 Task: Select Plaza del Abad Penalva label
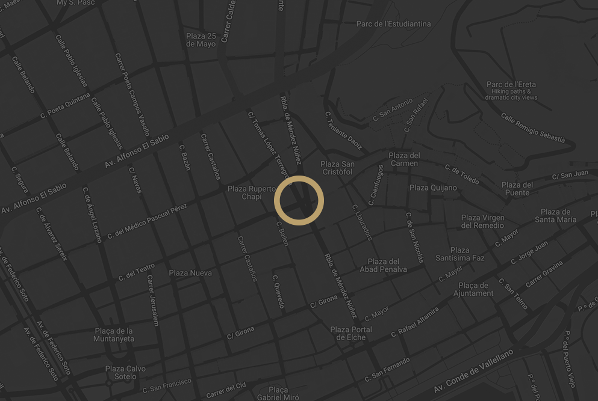tap(383, 265)
